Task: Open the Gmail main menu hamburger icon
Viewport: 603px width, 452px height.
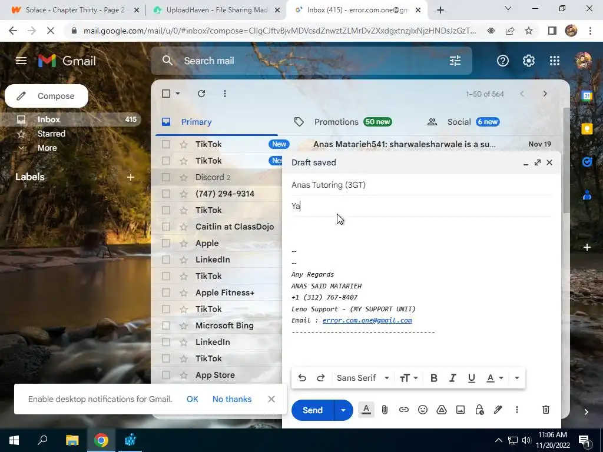Action: coord(21,61)
